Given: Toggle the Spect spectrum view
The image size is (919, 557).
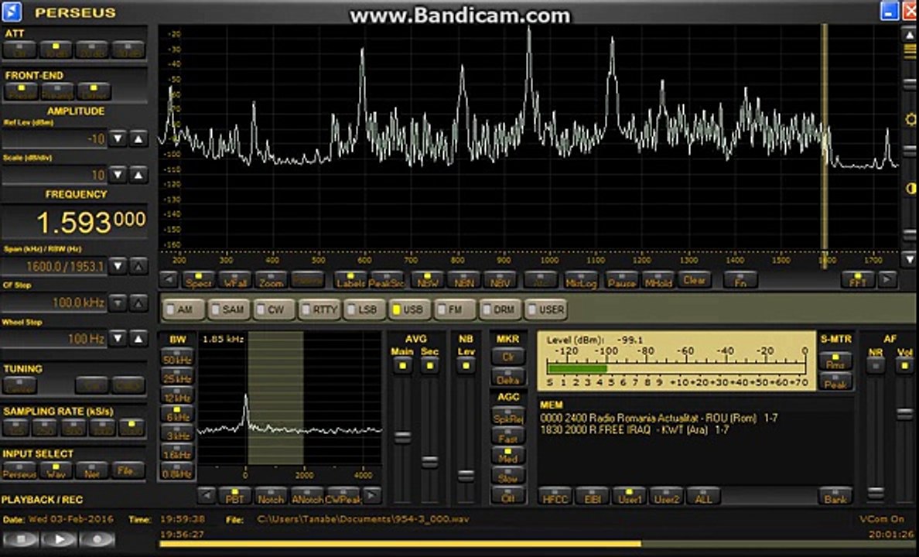Looking at the screenshot, I should [x=199, y=280].
